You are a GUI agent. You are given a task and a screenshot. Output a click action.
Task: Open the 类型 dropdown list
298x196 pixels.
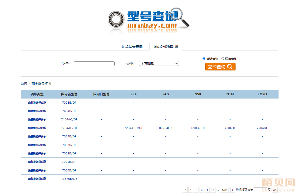point(159,64)
